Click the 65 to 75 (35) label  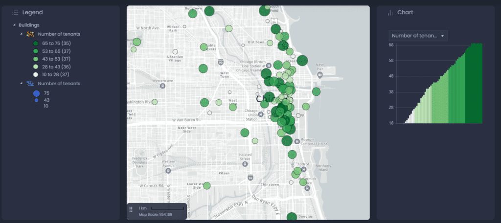tap(57, 44)
